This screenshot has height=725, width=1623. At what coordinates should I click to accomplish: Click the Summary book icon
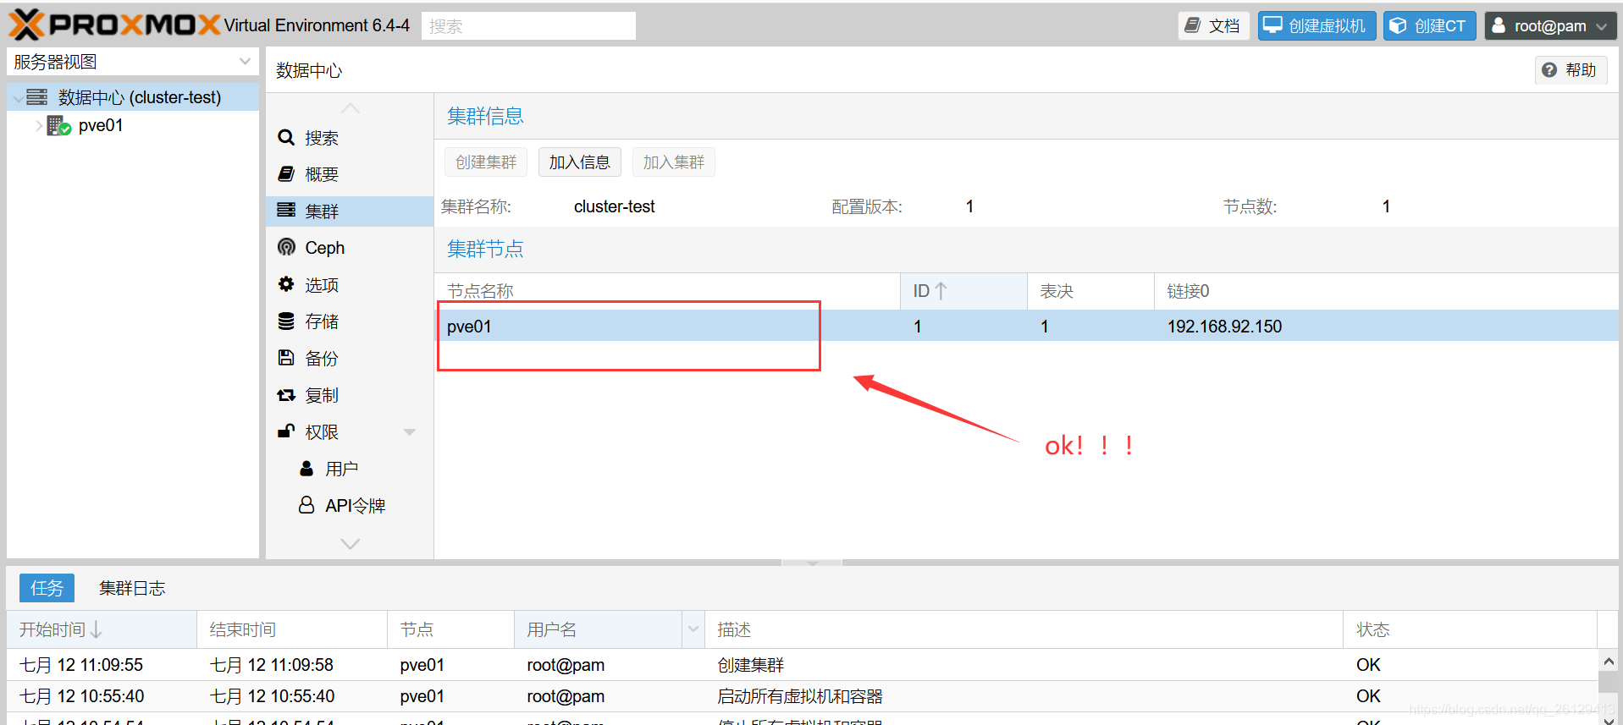tap(286, 173)
